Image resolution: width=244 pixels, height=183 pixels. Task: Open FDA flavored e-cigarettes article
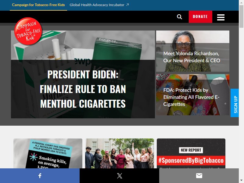(193, 95)
